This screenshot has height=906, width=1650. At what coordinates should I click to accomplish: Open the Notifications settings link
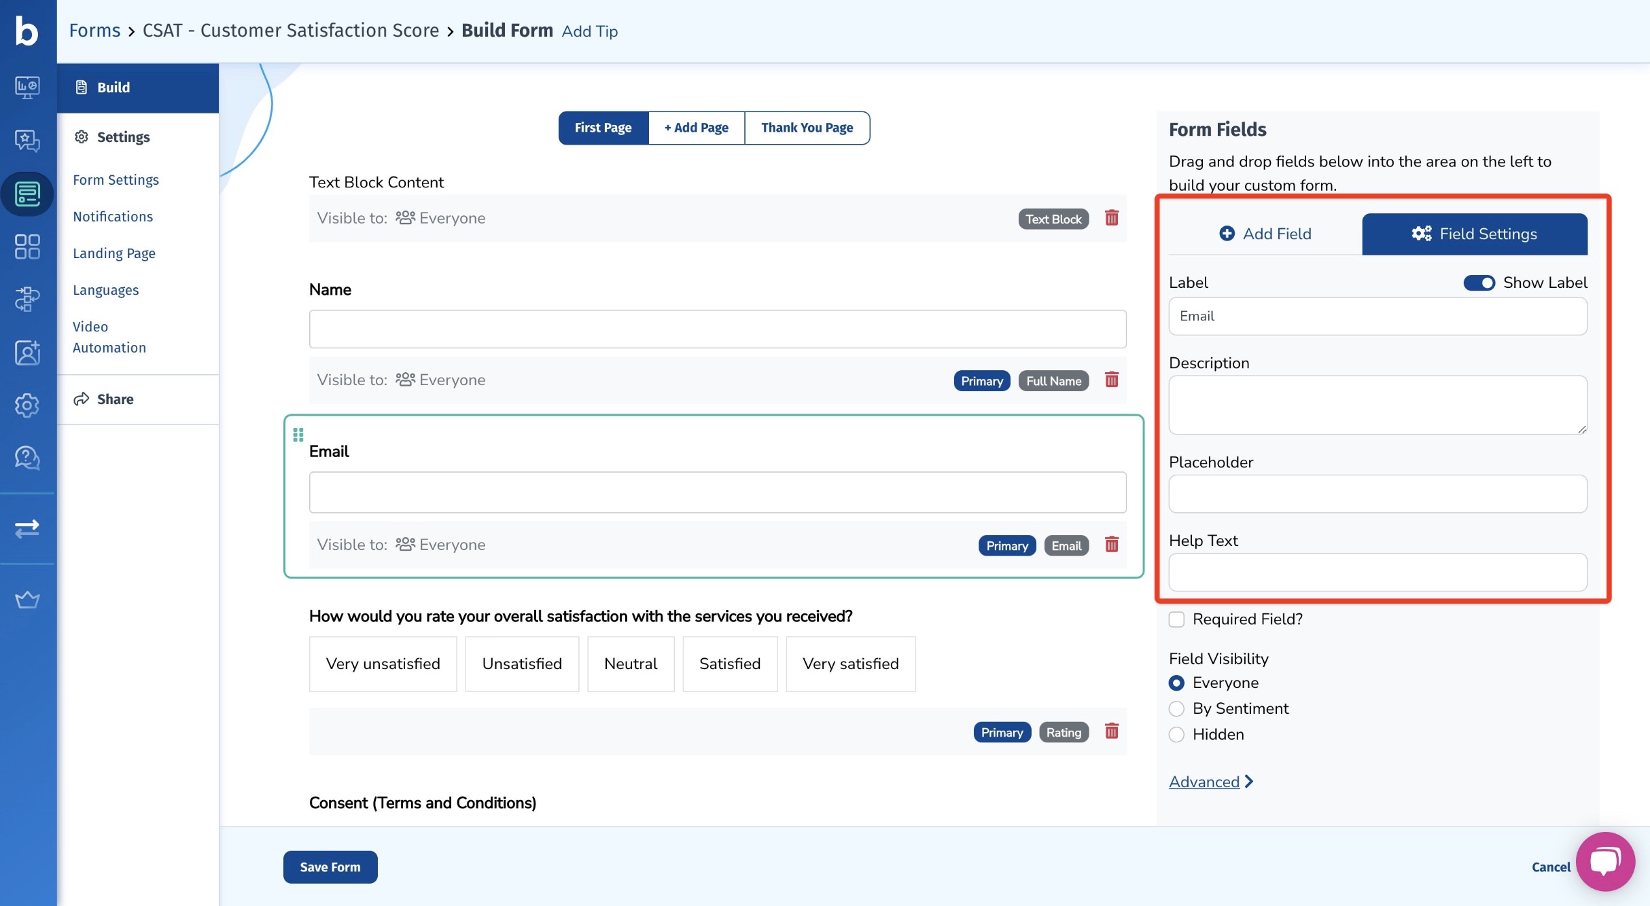113,217
